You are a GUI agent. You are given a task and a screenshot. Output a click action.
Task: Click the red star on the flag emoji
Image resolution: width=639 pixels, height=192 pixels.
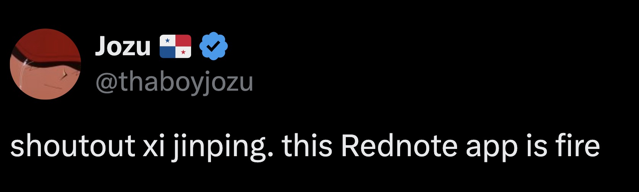tap(183, 52)
